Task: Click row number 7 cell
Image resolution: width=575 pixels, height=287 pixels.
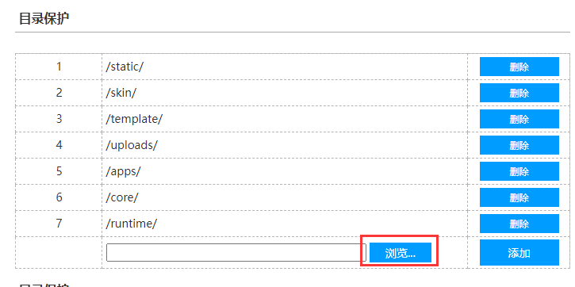Action: (x=59, y=224)
